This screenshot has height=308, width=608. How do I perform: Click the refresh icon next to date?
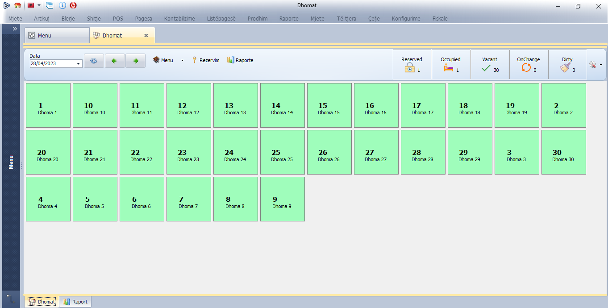(x=94, y=61)
